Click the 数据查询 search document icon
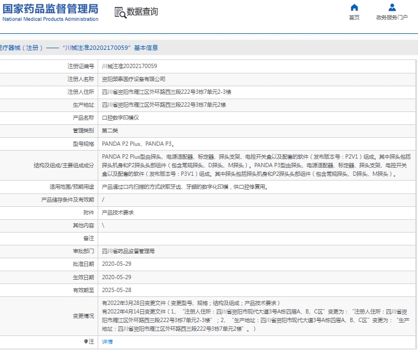This screenshot has width=418, height=351. [120, 12]
